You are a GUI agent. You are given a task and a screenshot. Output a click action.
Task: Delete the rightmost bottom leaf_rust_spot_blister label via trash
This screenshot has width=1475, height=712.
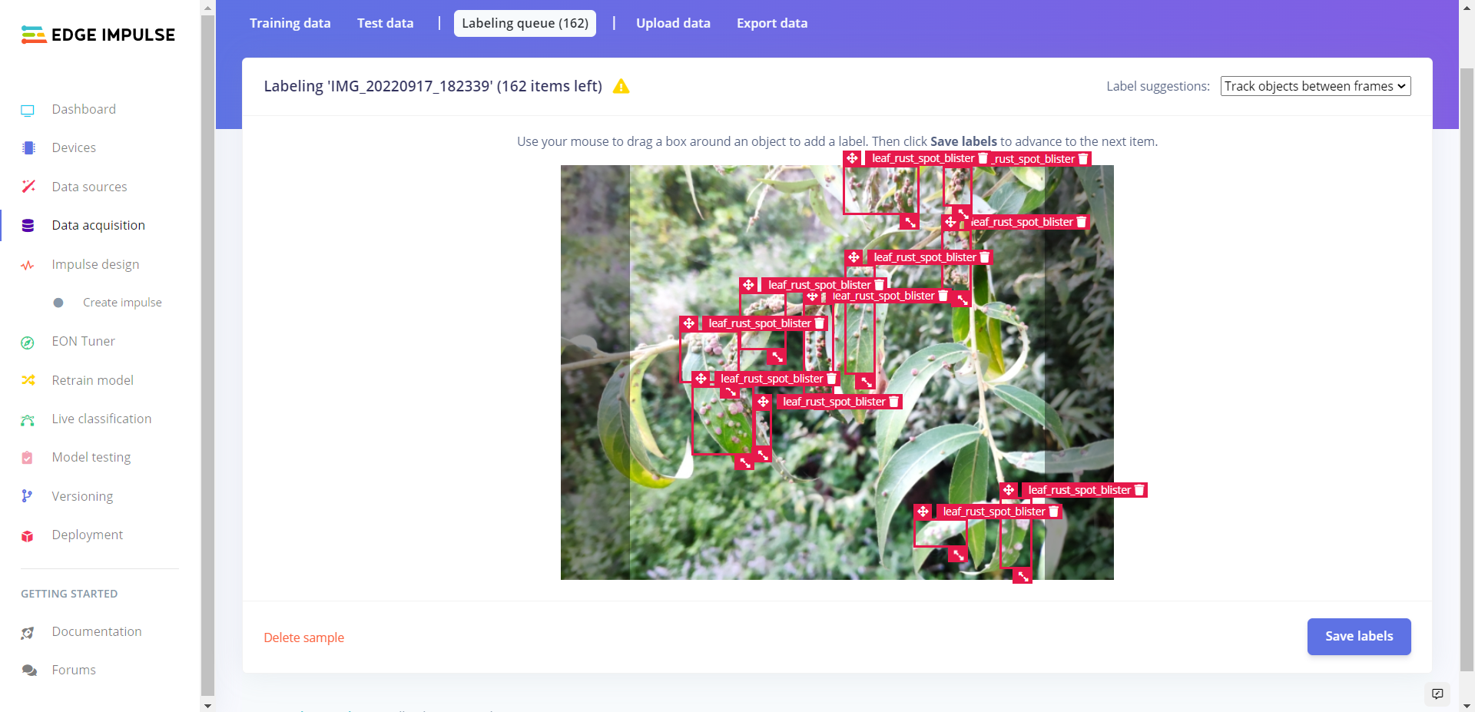pyautogui.click(x=1139, y=490)
